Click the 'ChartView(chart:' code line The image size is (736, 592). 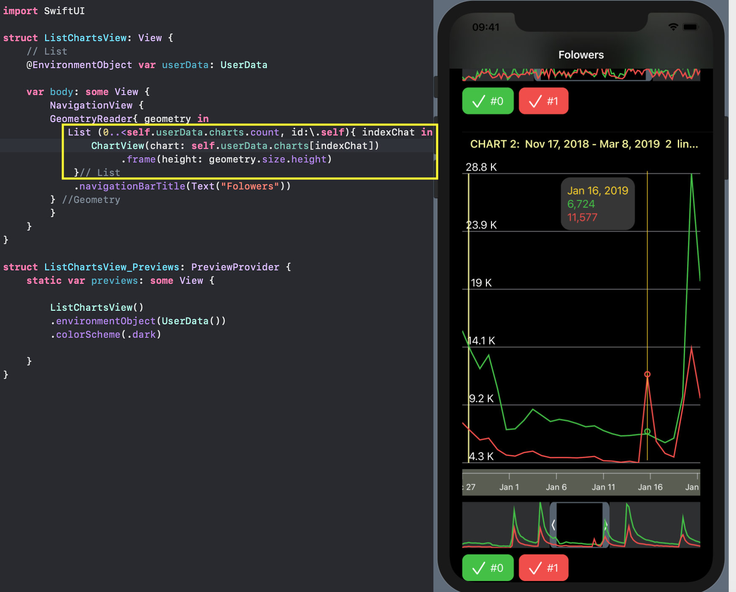click(x=235, y=146)
